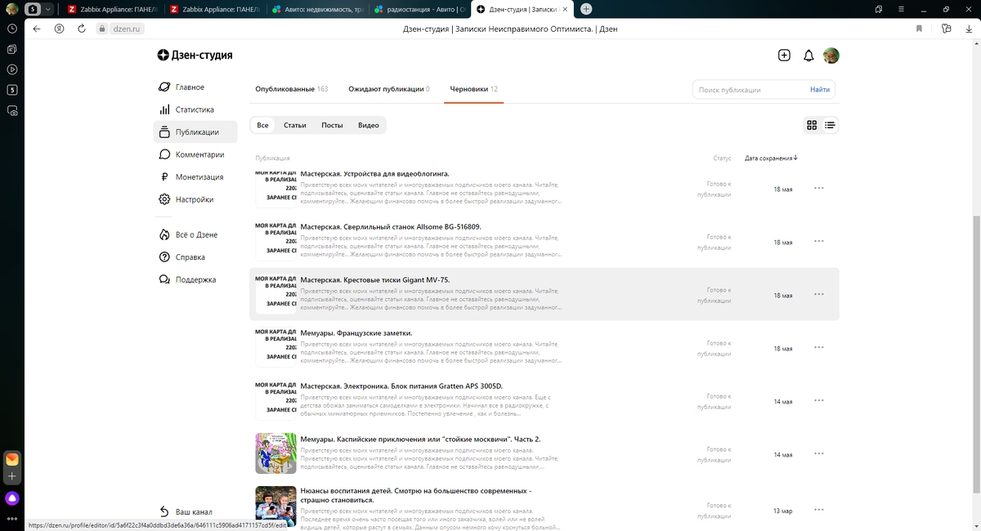Open the mail icon in the browser side panel
981x531 pixels.
[12, 459]
